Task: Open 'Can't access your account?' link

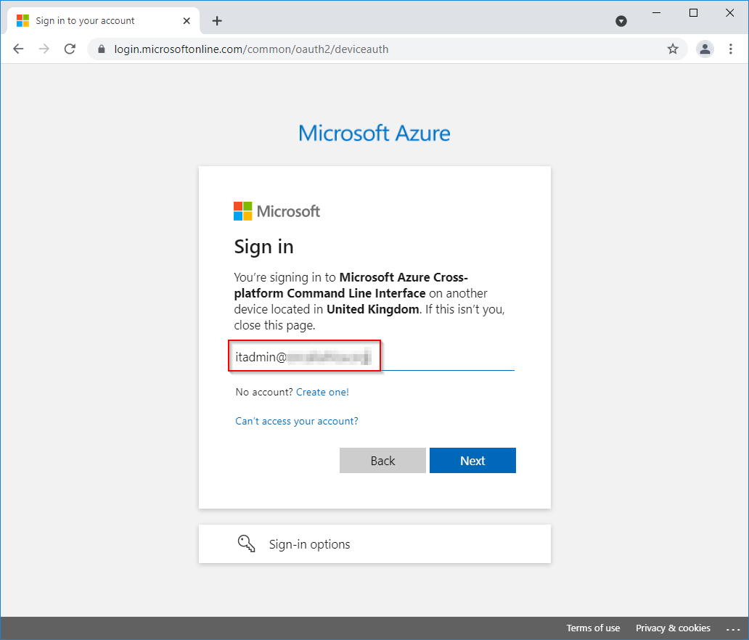Action: [x=297, y=422]
